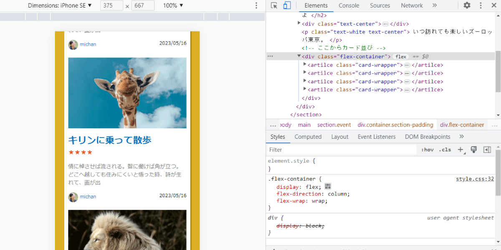Click the avatar beside michan above the lion photo
The height and width of the screenshot is (250, 501).
tap(73, 197)
